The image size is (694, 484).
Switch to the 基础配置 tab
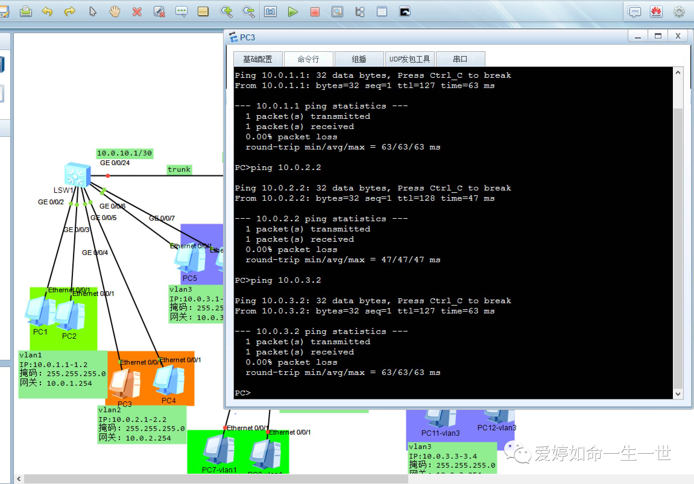257,59
